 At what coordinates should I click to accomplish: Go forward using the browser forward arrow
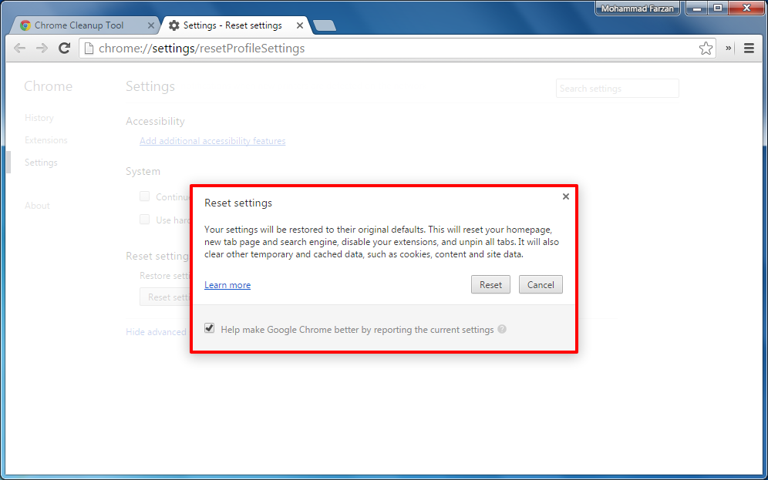pos(42,48)
